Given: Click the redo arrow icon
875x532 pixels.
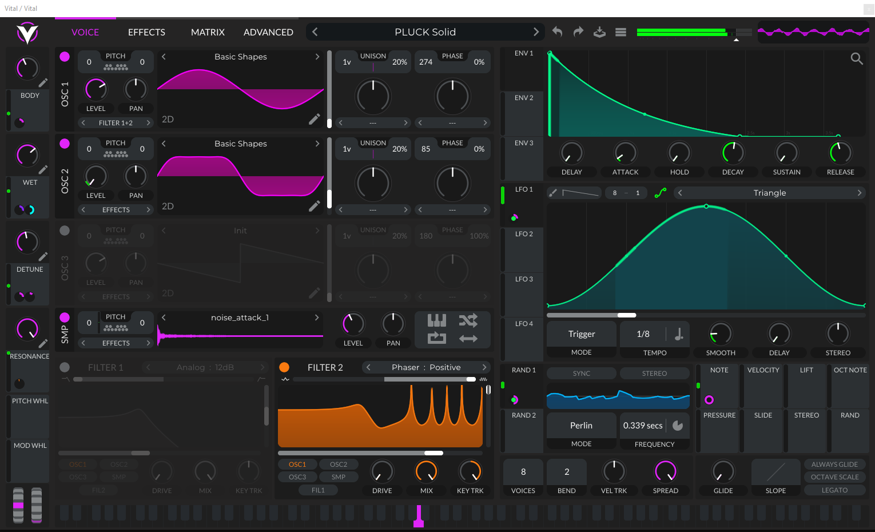Looking at the screenshot, I should tap(578, 32).
